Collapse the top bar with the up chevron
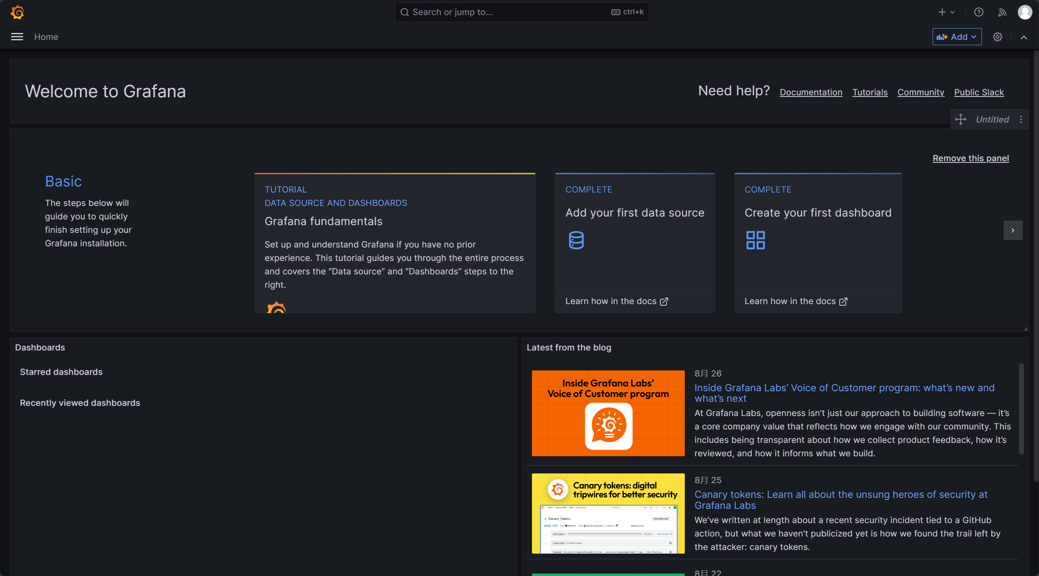1039x576 pixels. tap(1024, 37)
